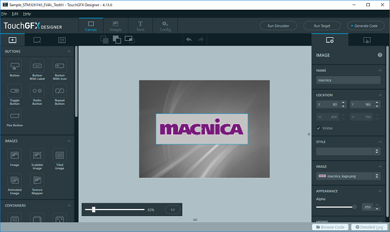Switch to the Images tab
The height and width of the screenshot is (232, 390).
pos(116,26)
